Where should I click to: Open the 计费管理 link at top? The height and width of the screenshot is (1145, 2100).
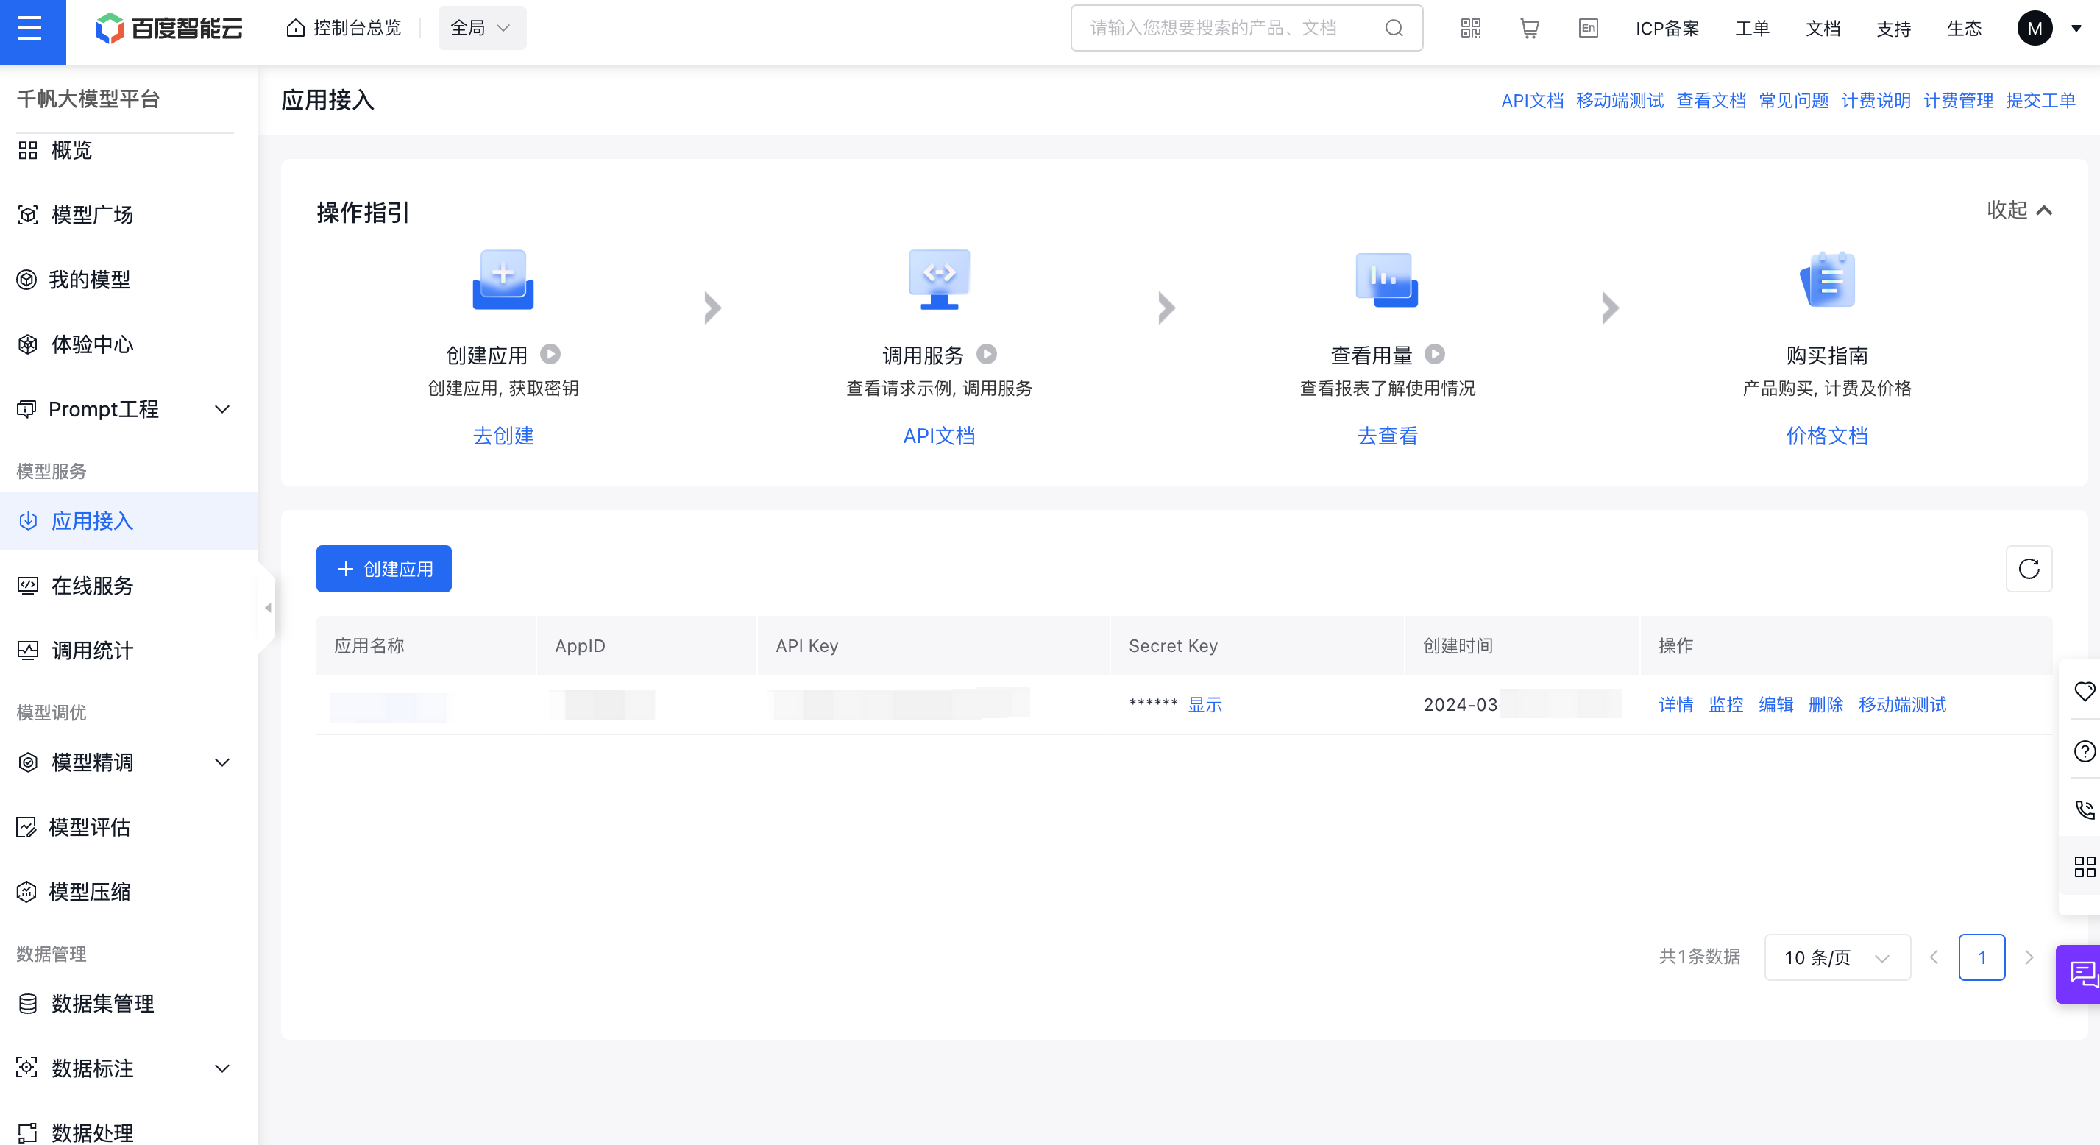[x=1957, y=100]
